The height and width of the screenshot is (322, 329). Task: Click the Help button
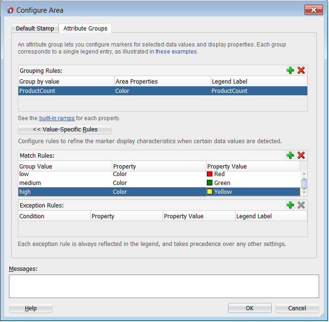31,308
